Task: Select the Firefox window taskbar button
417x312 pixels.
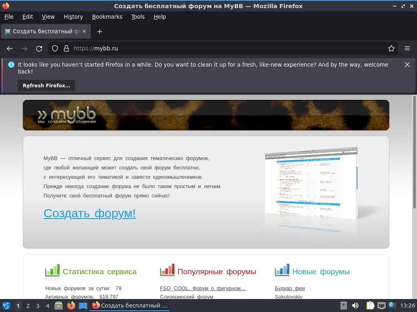Action: pyautogui.click(x=130, y=305)
